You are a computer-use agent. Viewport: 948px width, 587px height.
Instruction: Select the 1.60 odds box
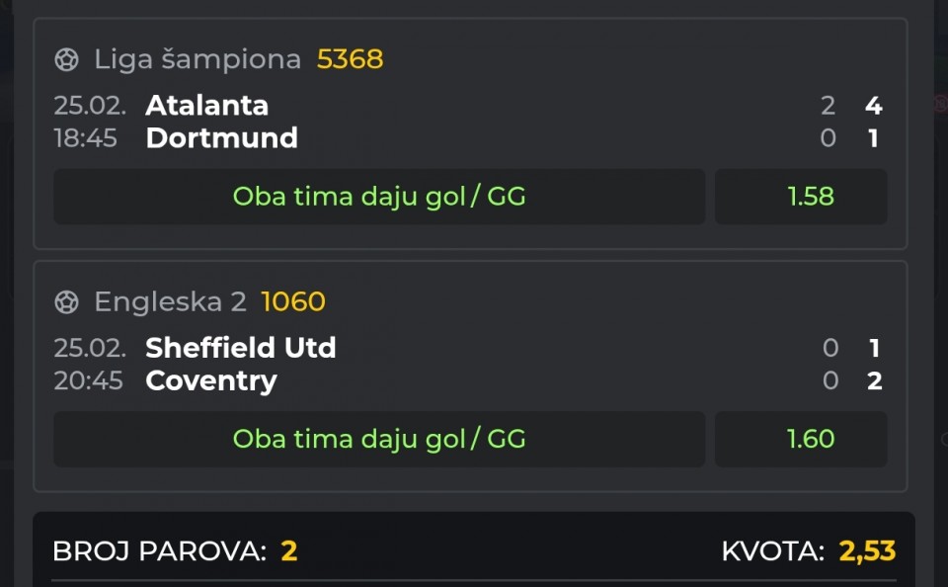[x=810, y=439]
